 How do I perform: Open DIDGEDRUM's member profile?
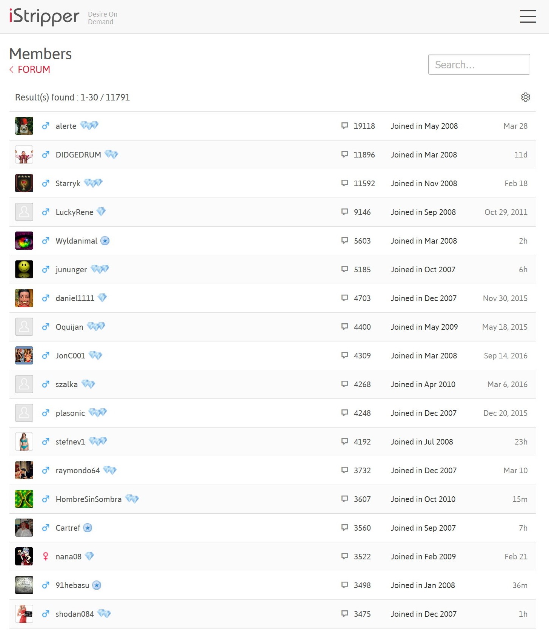tap(78, 154)
